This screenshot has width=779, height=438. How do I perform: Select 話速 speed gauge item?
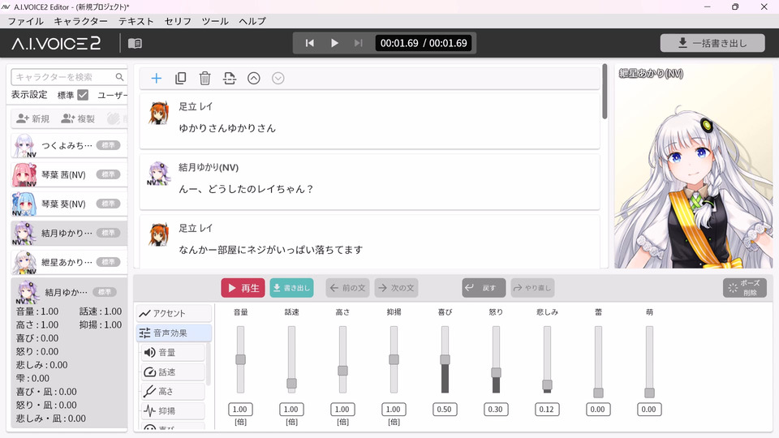(x=173, y=372)
